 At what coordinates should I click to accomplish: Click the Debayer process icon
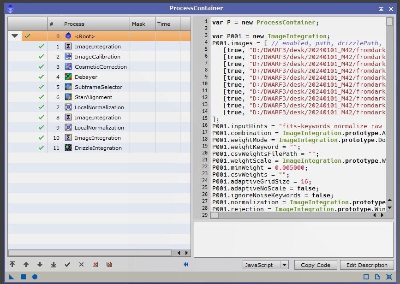coord(68,77)
